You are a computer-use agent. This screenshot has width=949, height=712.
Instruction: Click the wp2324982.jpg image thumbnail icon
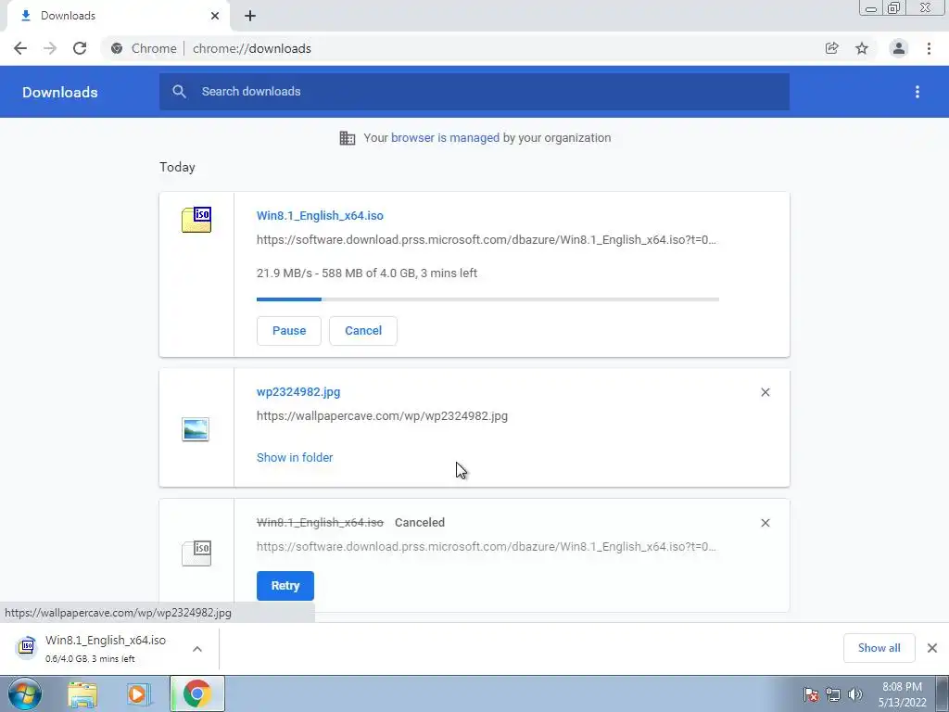pos(196,429)
